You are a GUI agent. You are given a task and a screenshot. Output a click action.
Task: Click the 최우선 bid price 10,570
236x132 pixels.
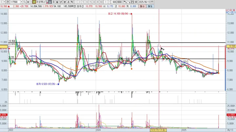pos(89,6)
